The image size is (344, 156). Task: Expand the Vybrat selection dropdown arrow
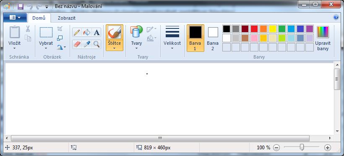click(46, 49)
